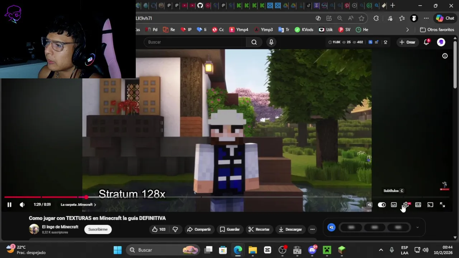This screenshot has width=459, height=258.
Task: Add page to favorites star
Action: pos(361,18)
